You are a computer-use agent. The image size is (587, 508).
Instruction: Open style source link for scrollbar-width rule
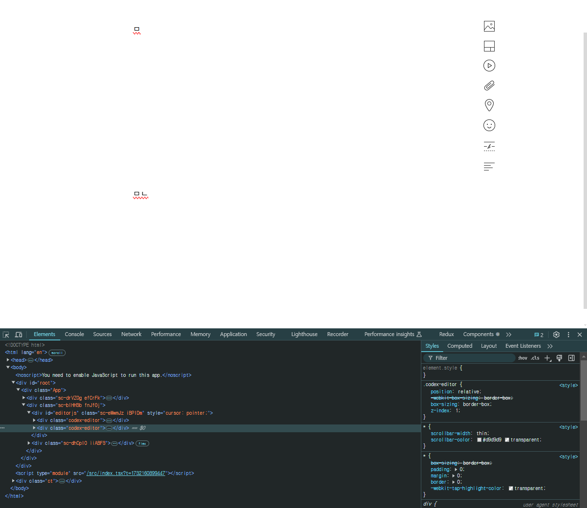point(569,427)
